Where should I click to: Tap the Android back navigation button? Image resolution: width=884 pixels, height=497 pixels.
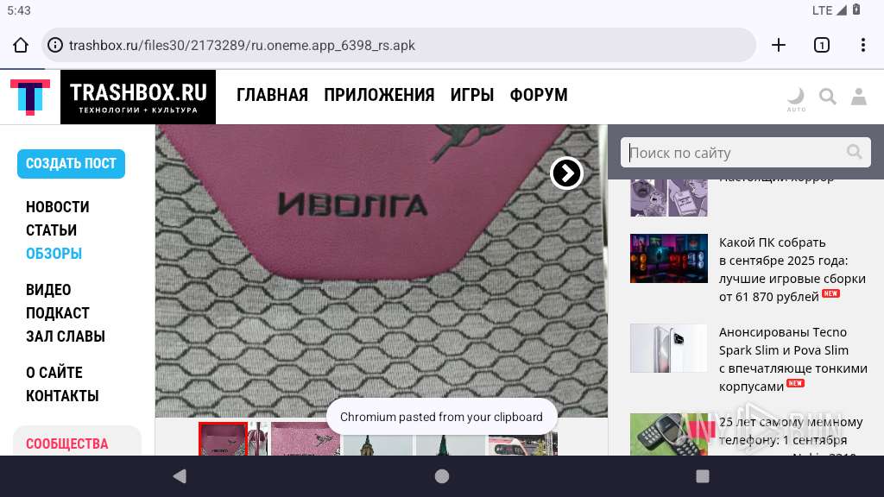(x=180, y=476)
